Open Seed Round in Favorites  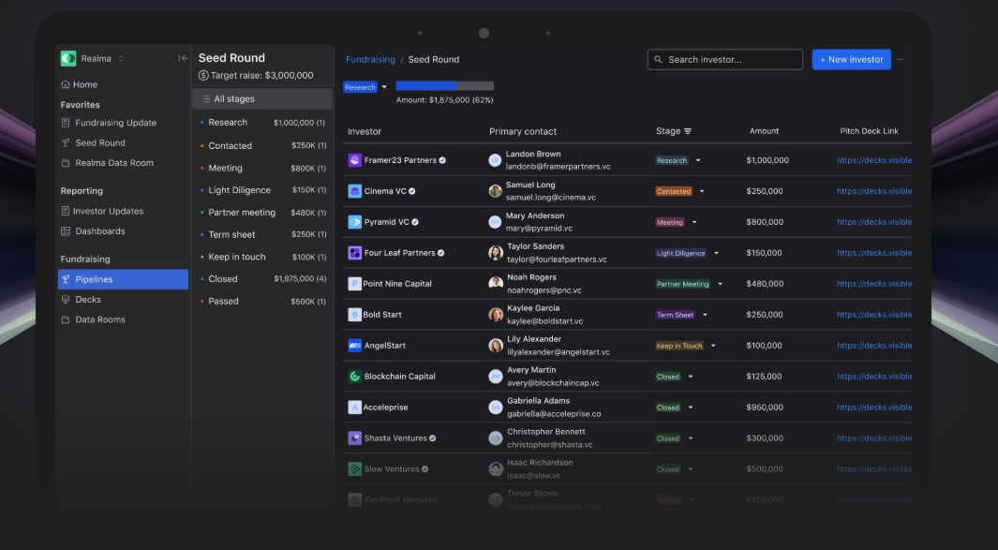tap(93, 143)
